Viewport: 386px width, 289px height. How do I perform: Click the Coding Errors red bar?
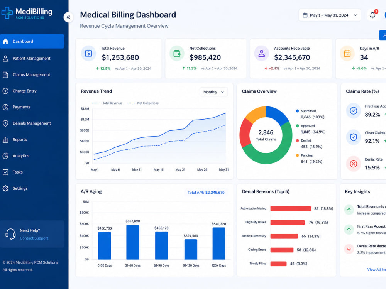coord(282,250)
